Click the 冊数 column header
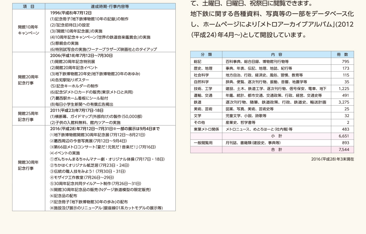 pyautogui.click(x=340, y=54)
